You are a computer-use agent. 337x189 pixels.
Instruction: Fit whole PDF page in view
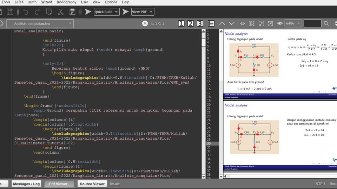[x=252, y=23]
